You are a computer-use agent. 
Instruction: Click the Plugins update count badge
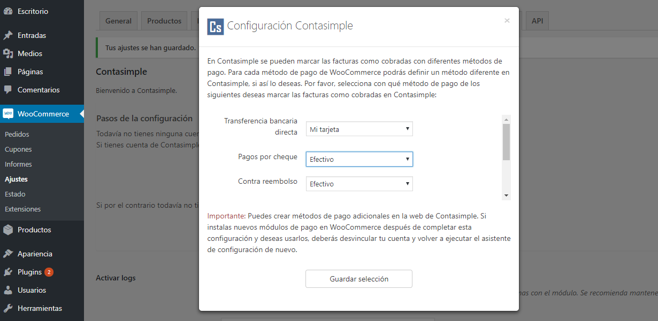(x=49, y=272)
